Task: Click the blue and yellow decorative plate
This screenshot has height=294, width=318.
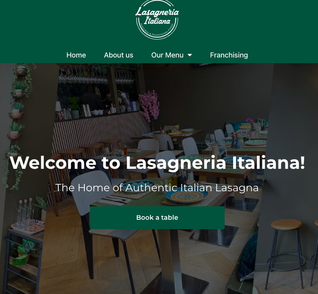Action: [187, 196]
